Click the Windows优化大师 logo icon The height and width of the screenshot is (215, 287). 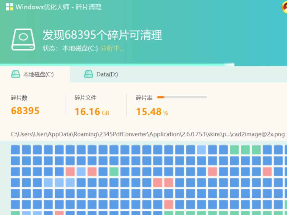(10, 7)
